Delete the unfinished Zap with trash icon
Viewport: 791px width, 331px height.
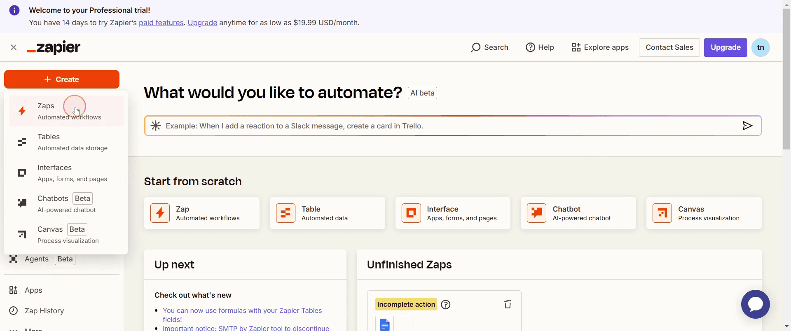coord(508,304)
